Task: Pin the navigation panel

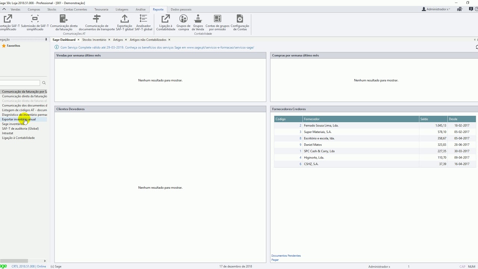Action: pyautogui.click(x=46, y=40)
